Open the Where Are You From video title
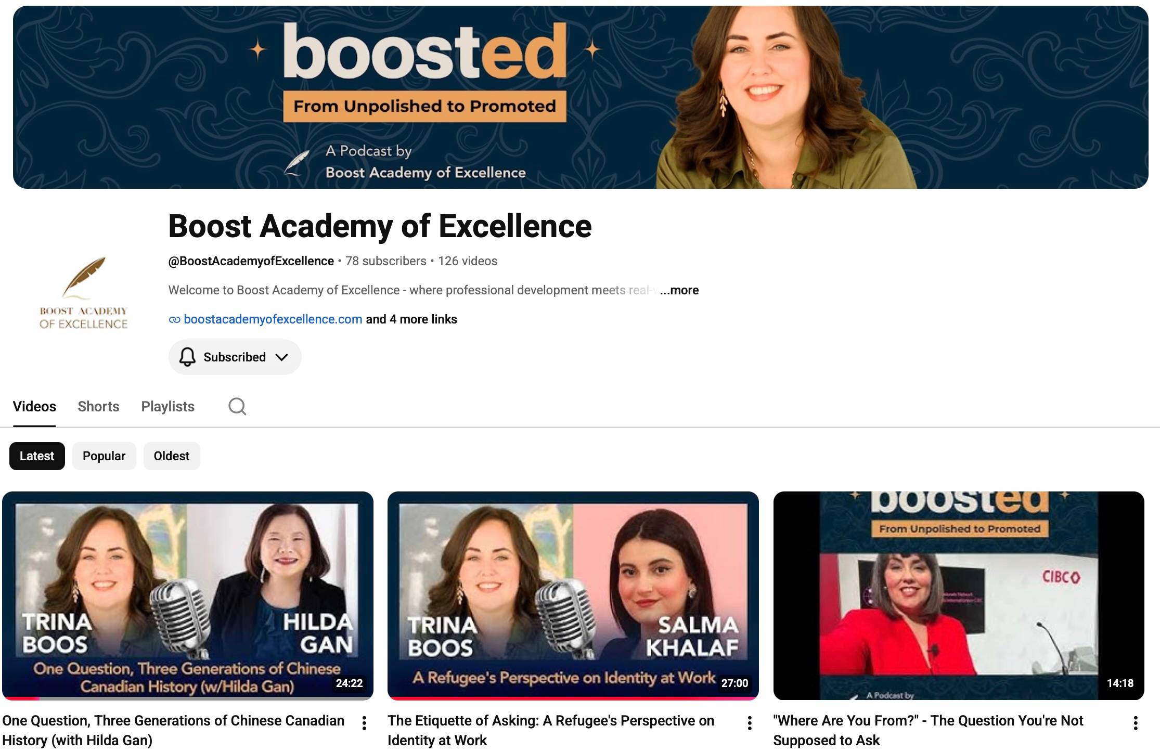Viewport: 1160px width, 752px height. pyautogui.click(x=928, y=730)
